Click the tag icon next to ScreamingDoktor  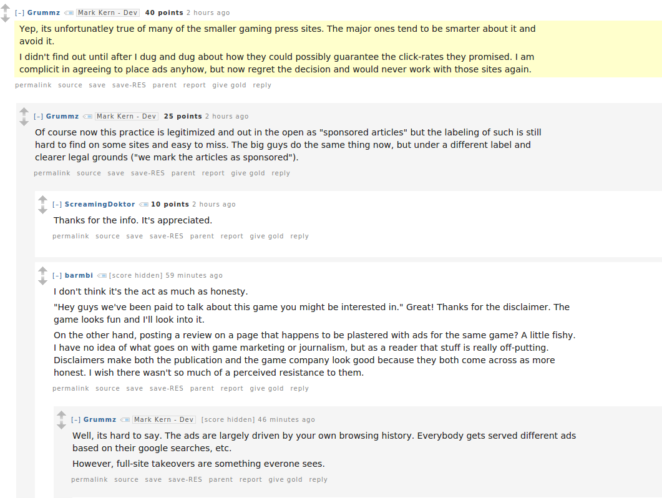(x=144, y=205)
